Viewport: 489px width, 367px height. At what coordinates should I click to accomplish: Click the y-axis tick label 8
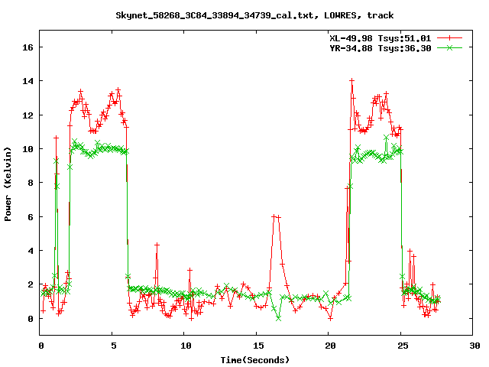coord(31,183)
